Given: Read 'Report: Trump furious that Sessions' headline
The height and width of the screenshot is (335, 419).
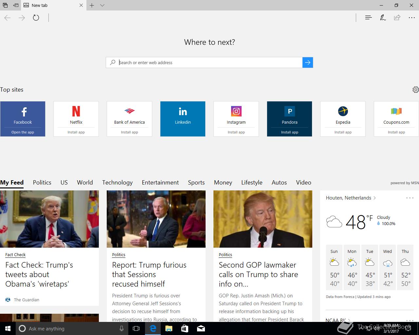Looking at the screenshot, I should [149, 274].
